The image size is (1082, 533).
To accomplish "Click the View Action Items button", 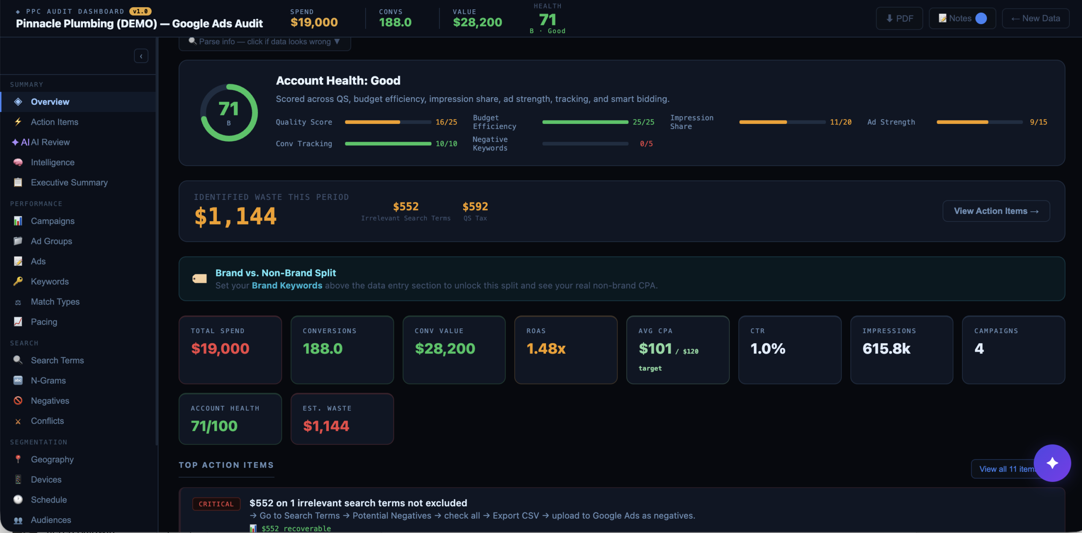I will click(x=996, y=211).
